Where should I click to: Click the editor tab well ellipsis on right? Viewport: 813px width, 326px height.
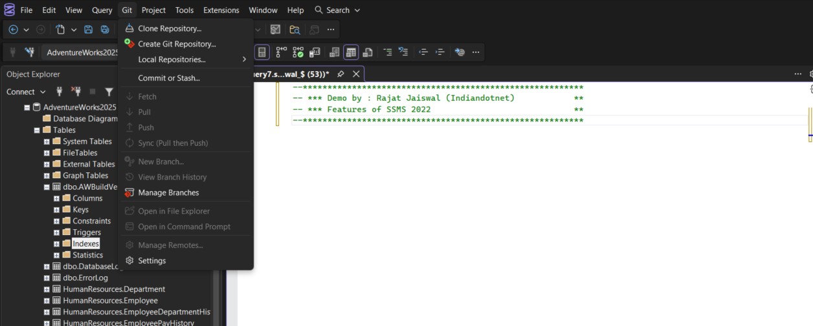coord(798,74)
